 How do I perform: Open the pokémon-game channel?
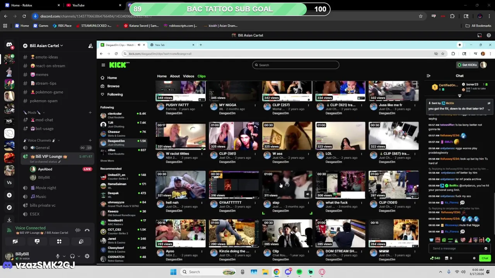tap(57, 92)
